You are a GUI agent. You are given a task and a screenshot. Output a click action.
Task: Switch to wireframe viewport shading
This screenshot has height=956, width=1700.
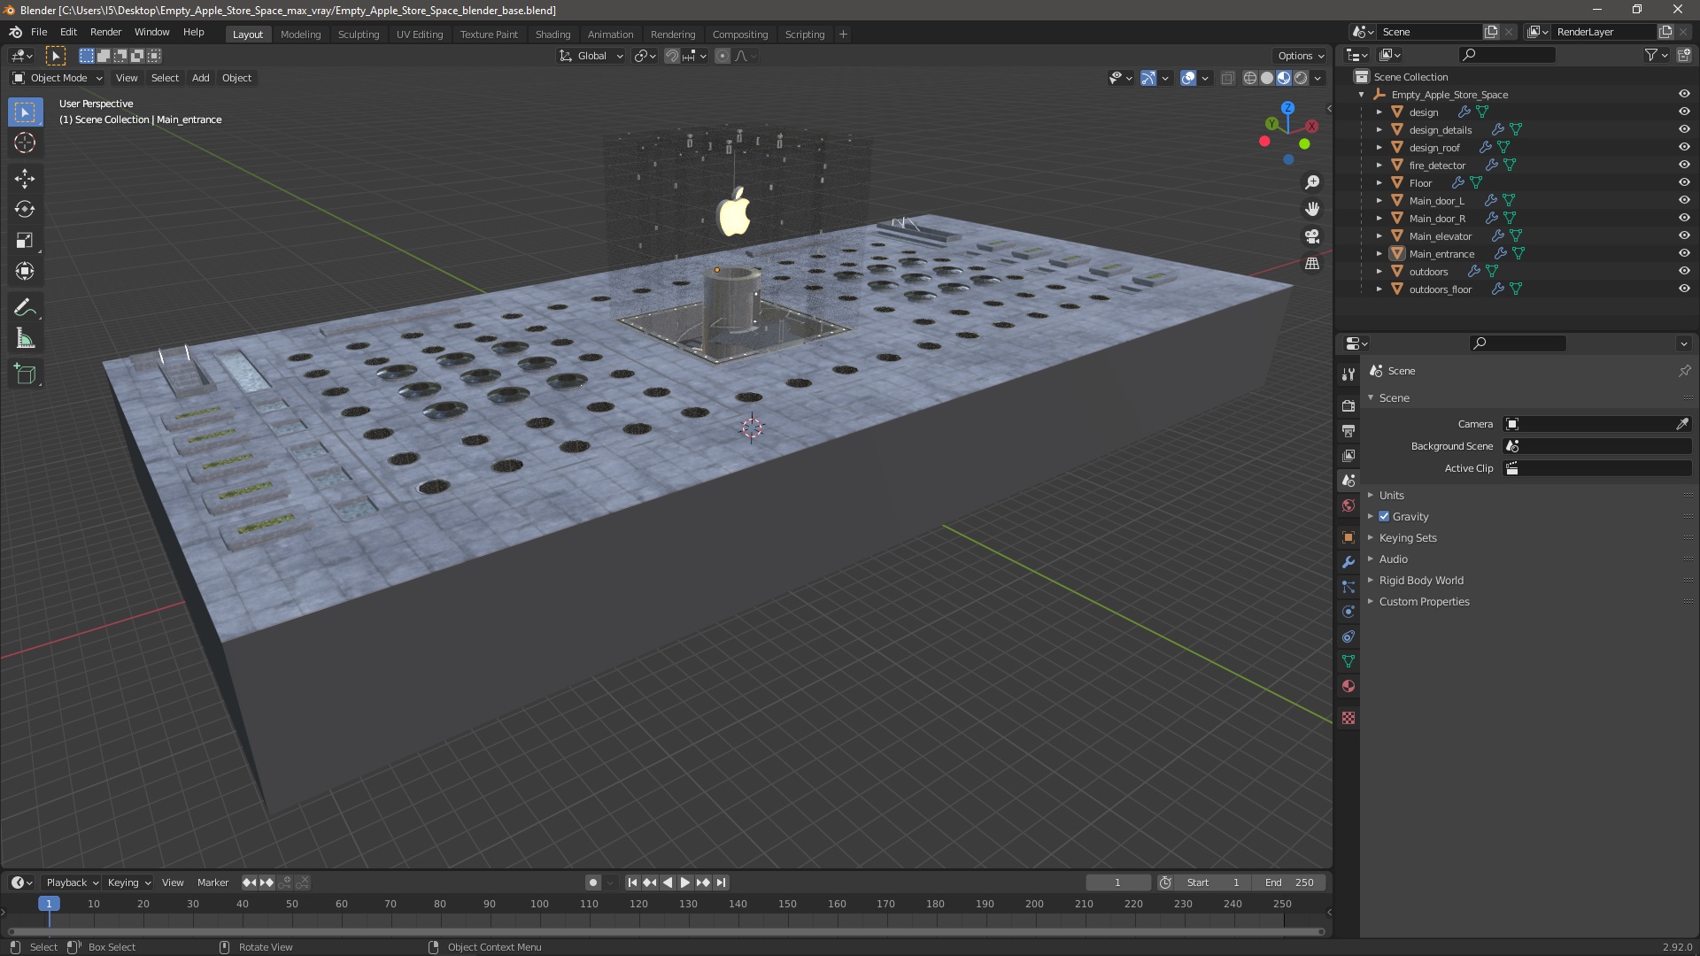(x=1250, y=78)
